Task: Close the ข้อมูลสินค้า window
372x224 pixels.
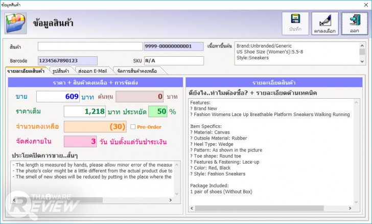Action: 366,5
